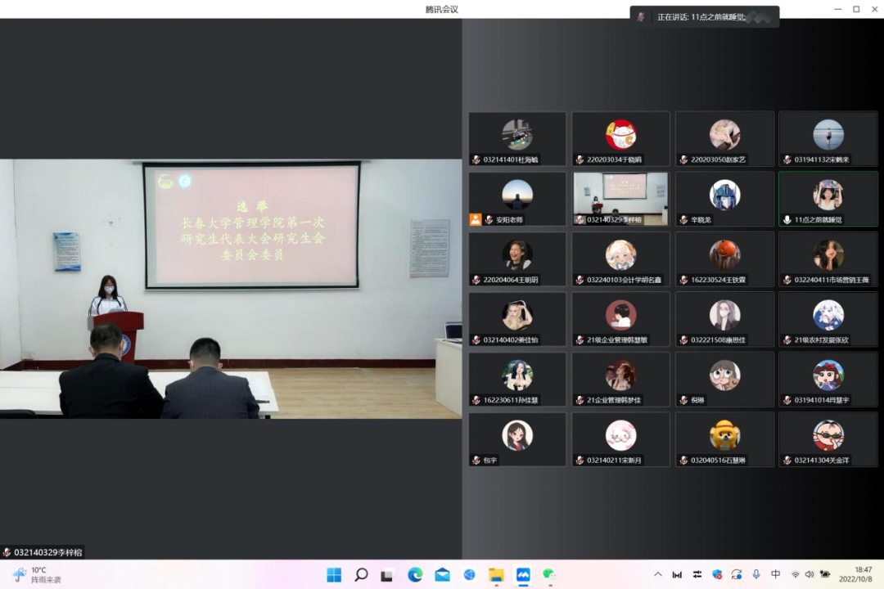Click the muted mic icon for 032240103
The image size is (884, 589).
[580, 280]
